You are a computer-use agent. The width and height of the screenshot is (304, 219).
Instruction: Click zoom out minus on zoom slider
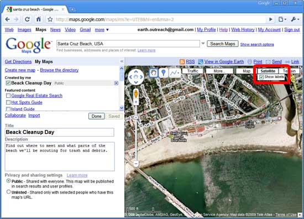point(136,163)
